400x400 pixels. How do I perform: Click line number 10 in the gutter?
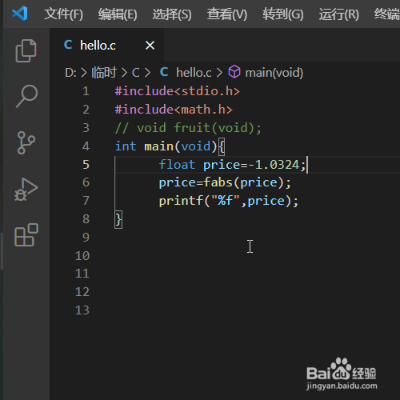pos(82,256)
